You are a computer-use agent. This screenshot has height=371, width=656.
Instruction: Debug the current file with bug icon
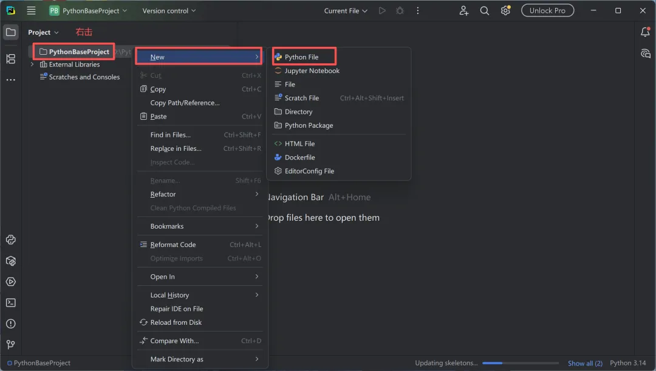(x=400, y=11)
